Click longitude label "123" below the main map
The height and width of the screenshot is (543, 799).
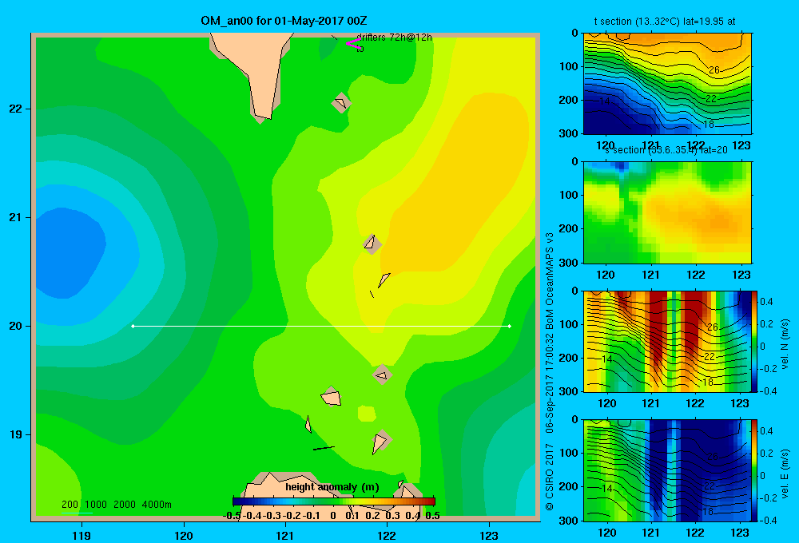point(489,535)
